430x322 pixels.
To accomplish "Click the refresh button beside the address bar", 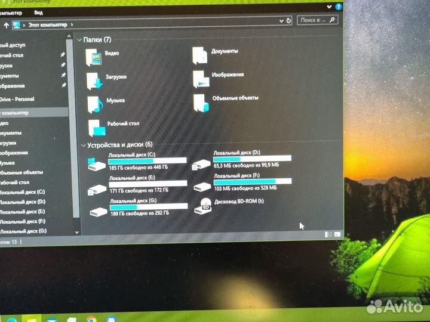I will coord(289,21).
